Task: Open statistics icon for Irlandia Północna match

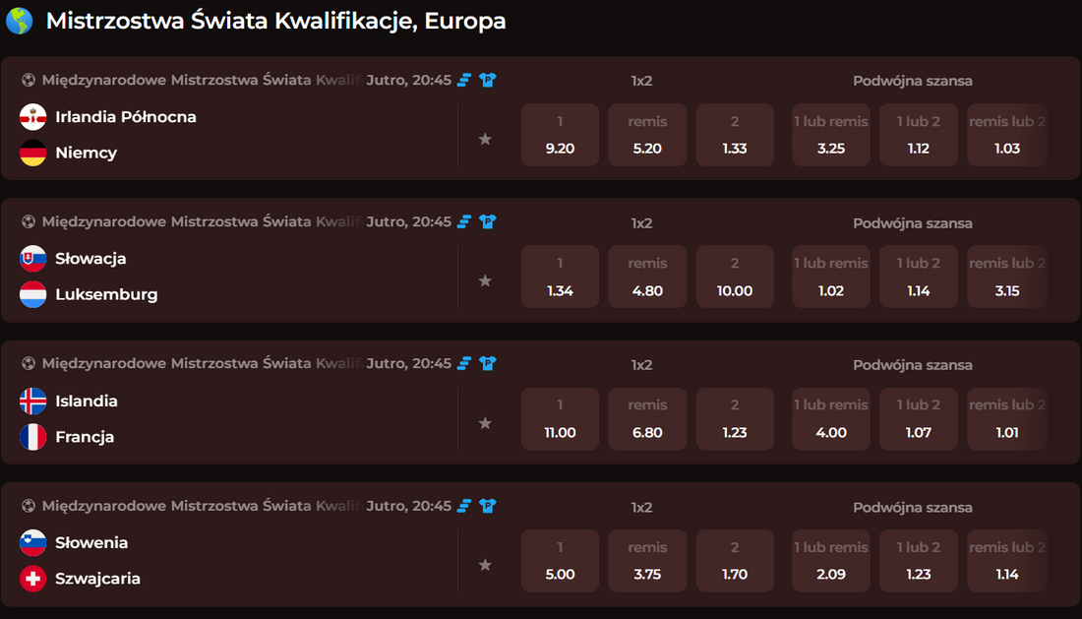Action: click(x=465, y=81)
